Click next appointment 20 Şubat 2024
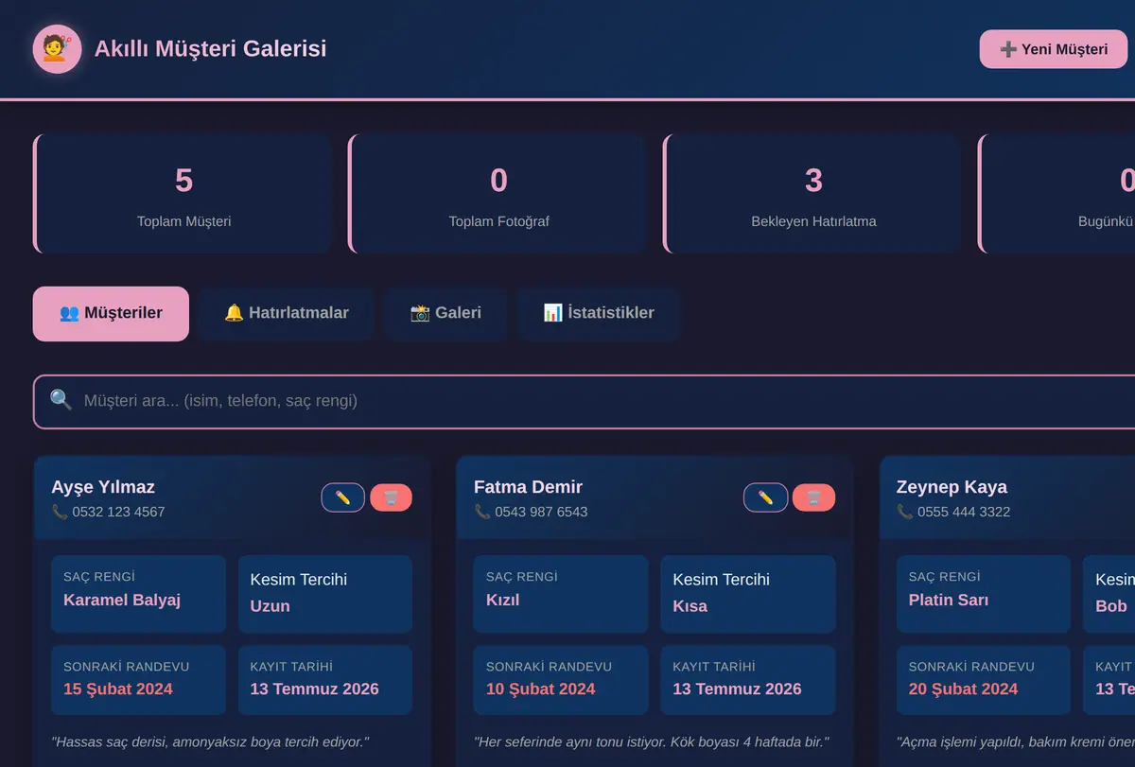Image resolution: width=1135 pixels, height=767 pixels. click(964, 689)
